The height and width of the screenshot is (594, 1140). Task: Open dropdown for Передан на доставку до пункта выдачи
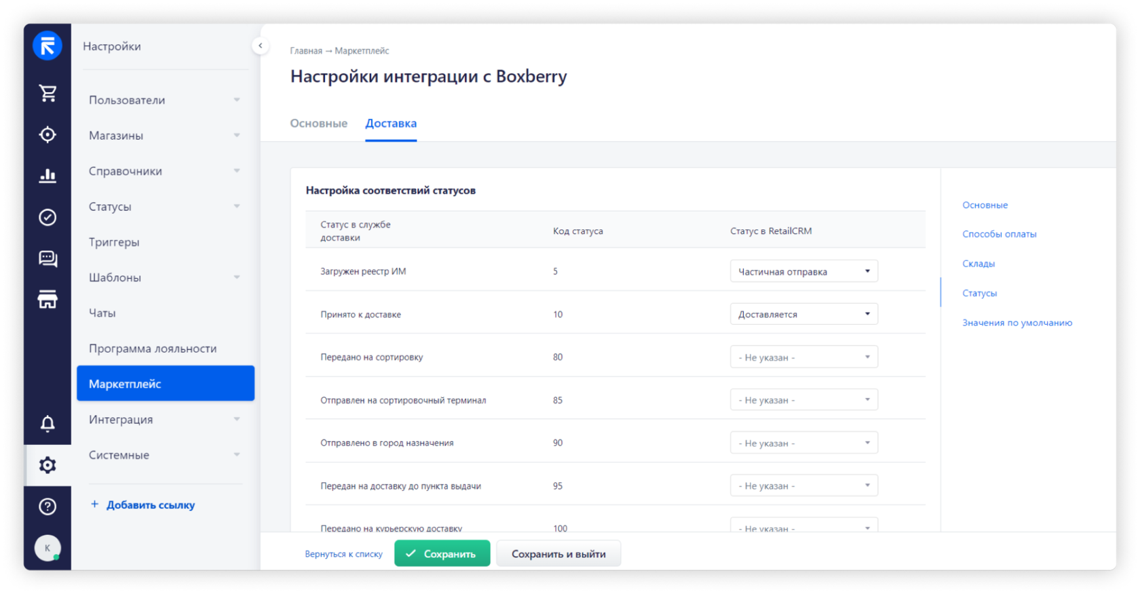click(x=803, y=486)
